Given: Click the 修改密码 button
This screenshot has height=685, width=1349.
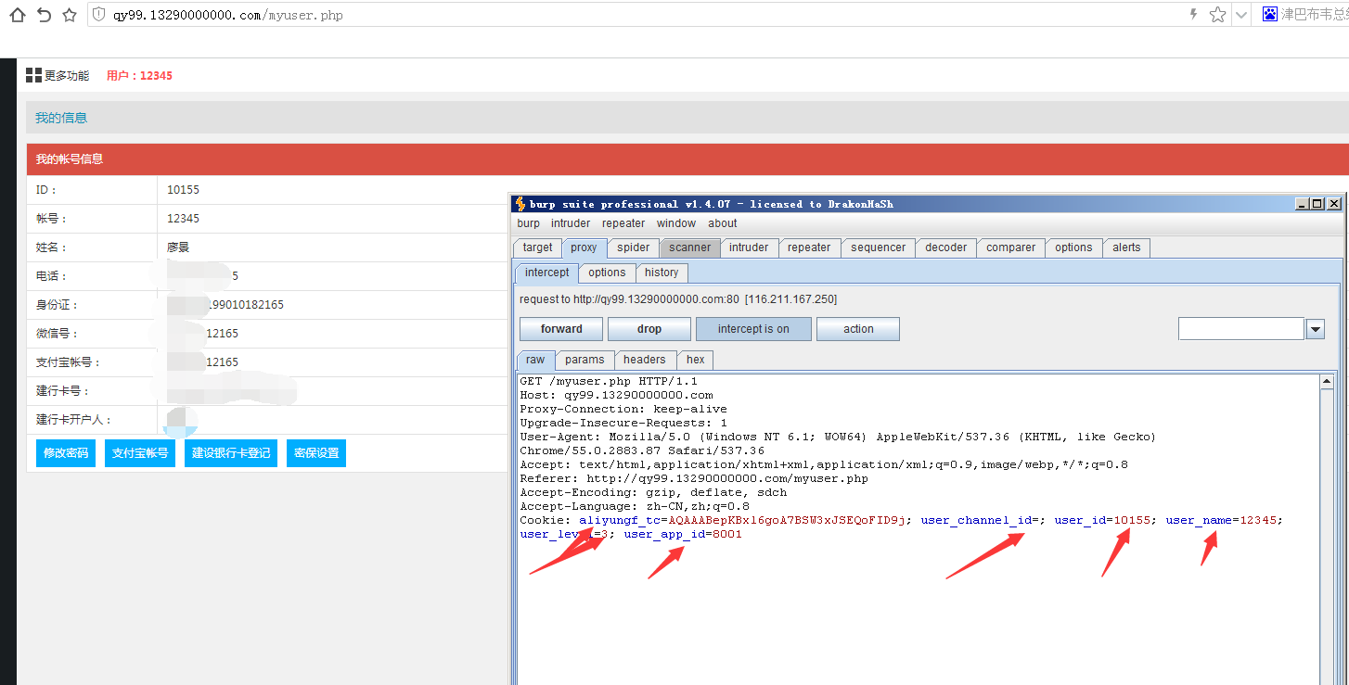Looking at the screenshot, I should [66, 453].
